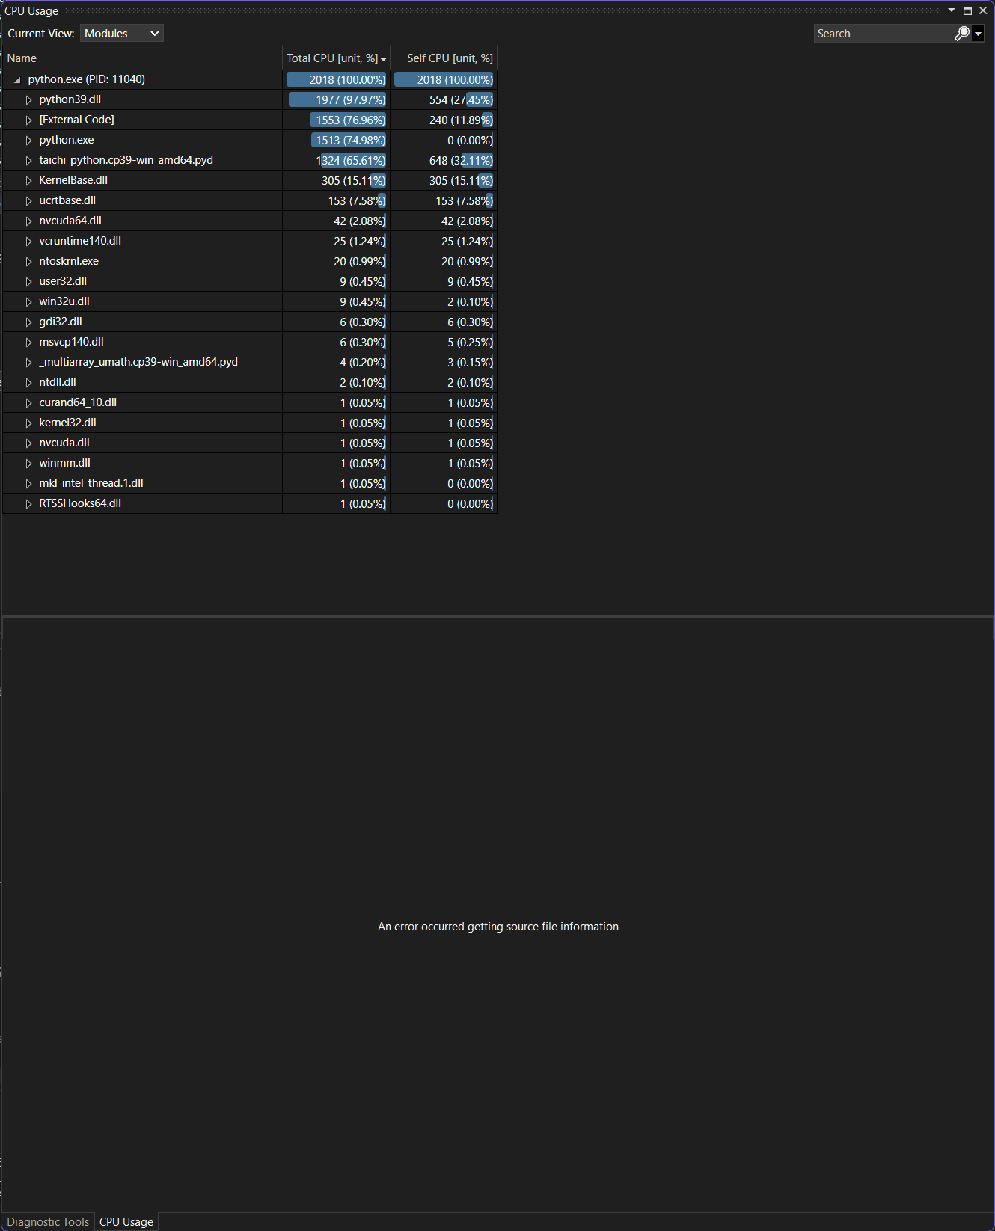Click Self CPU value 648 (32.11%)
The width and height of the screenshot is (995, 1231).
462,161
